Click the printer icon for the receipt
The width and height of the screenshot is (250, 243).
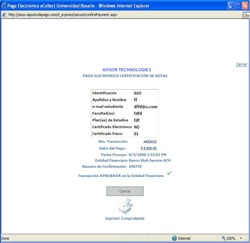coord(126,206)
